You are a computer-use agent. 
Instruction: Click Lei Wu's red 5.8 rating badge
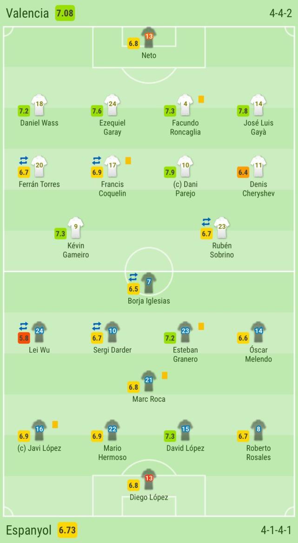[x=24, y=338]
